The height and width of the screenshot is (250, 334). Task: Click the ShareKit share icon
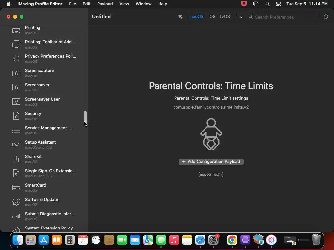coord(16,159)
